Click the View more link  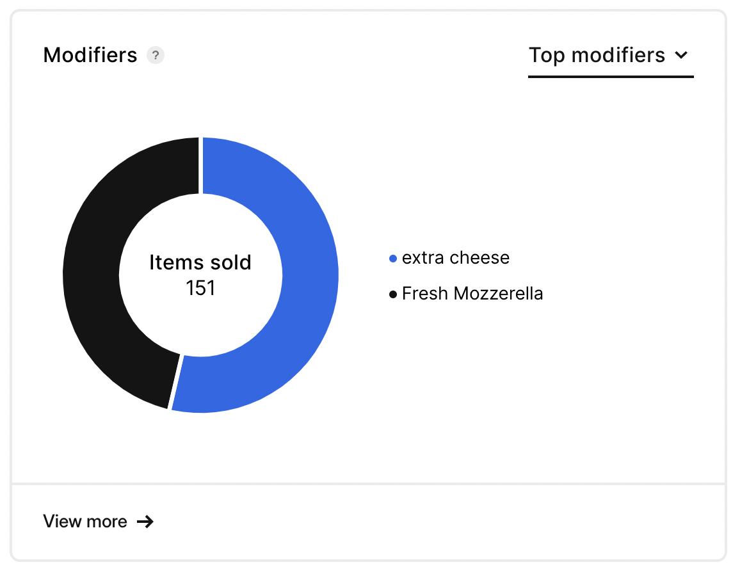(x=99, y=522)
